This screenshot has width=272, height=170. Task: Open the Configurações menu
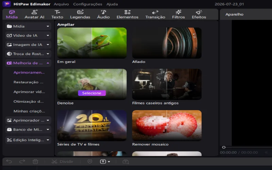[x=88, y=4]
